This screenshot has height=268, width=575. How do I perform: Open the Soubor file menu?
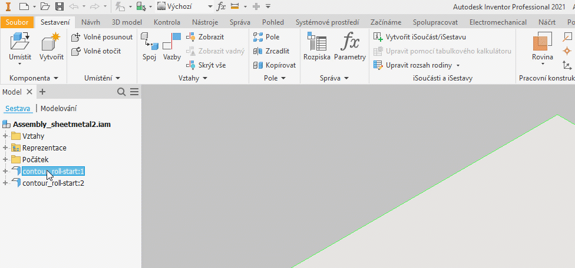coord(17,22)
